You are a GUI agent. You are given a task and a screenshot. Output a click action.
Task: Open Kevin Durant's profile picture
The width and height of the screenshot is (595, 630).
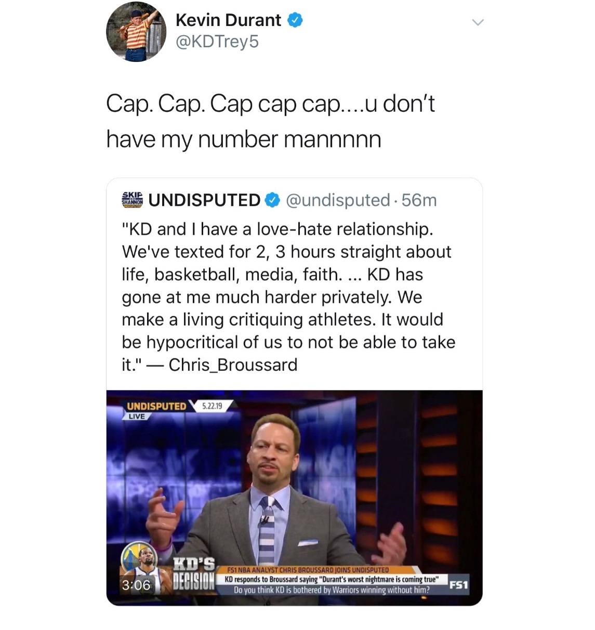pyautogui.click(x=136, y=31)
